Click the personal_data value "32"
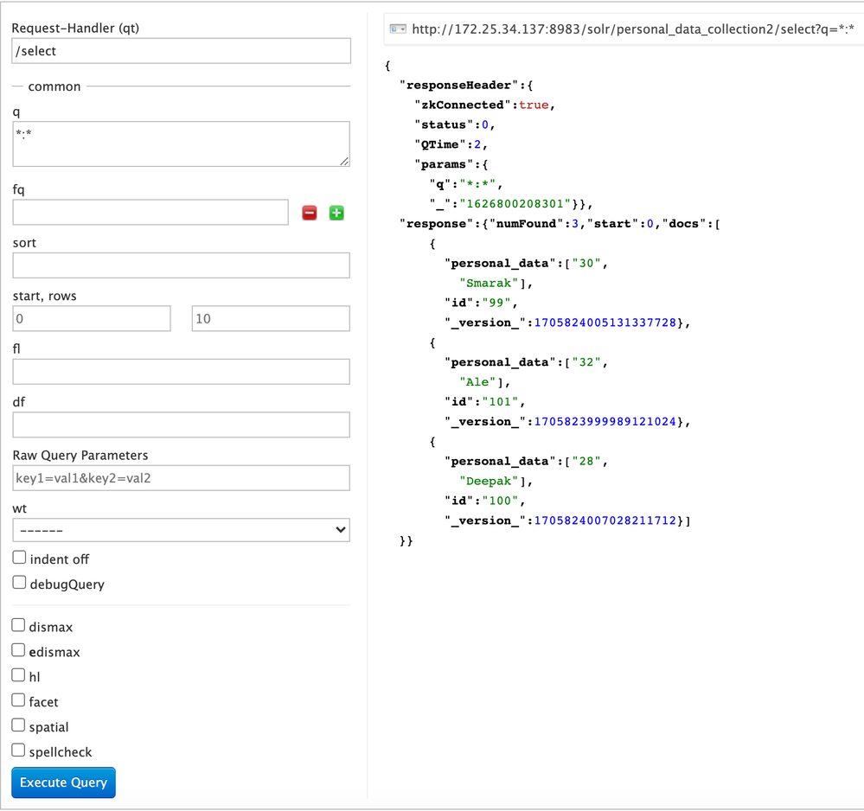Screen dimensions: 864x811 (586, 362)
